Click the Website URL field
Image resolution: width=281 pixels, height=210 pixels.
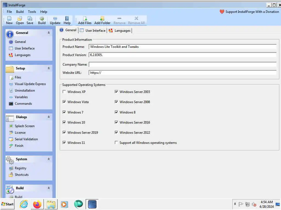pos(182,73)
